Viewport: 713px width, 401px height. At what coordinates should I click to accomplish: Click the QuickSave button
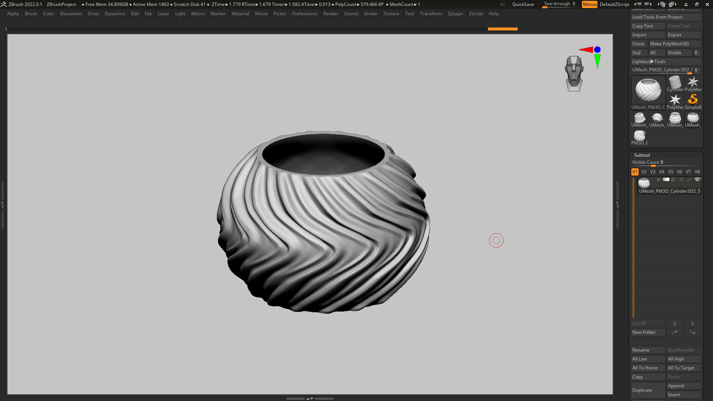pos(523,4)
